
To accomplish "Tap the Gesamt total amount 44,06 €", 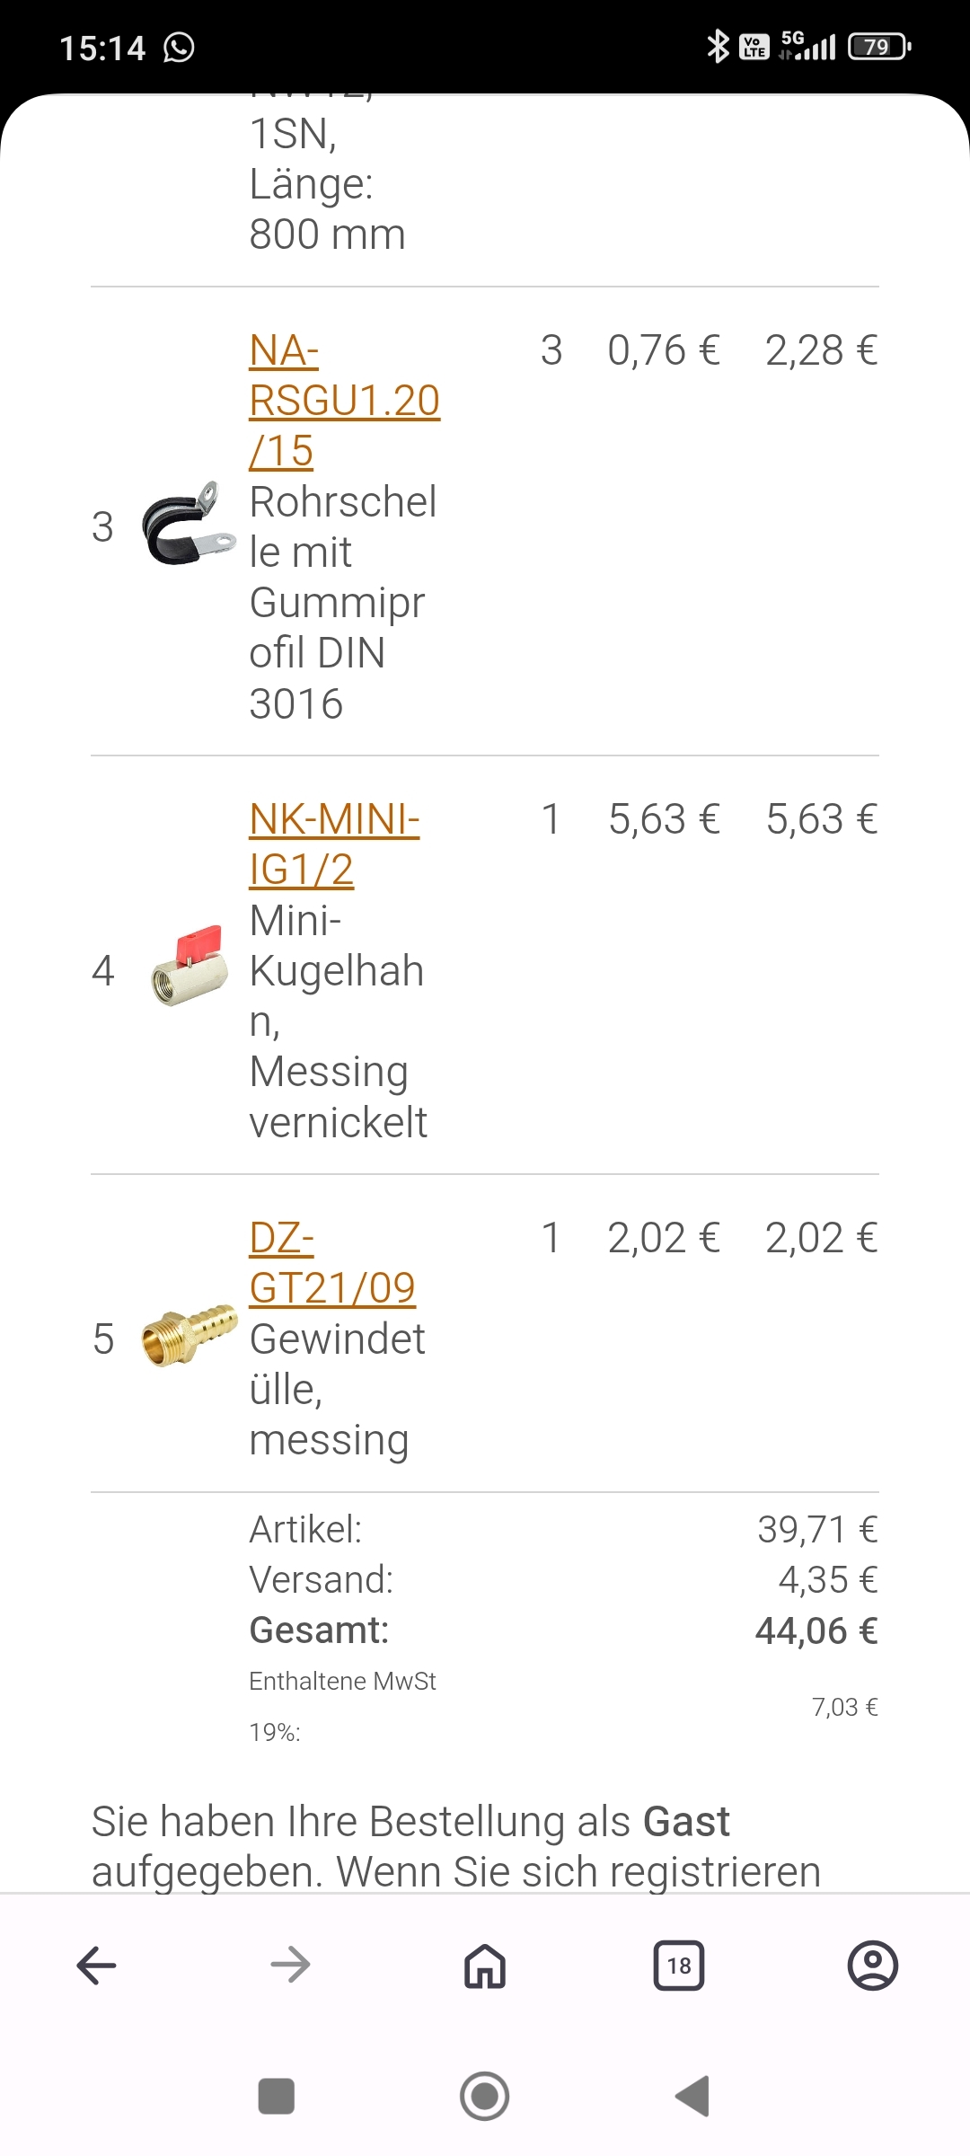I will [x=816, y=1630].
